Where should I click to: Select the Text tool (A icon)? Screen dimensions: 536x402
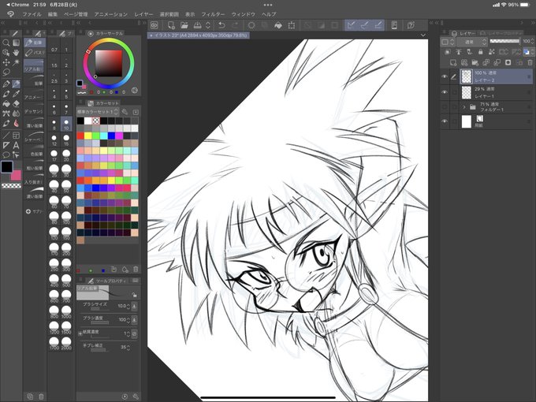pos(16,145)
